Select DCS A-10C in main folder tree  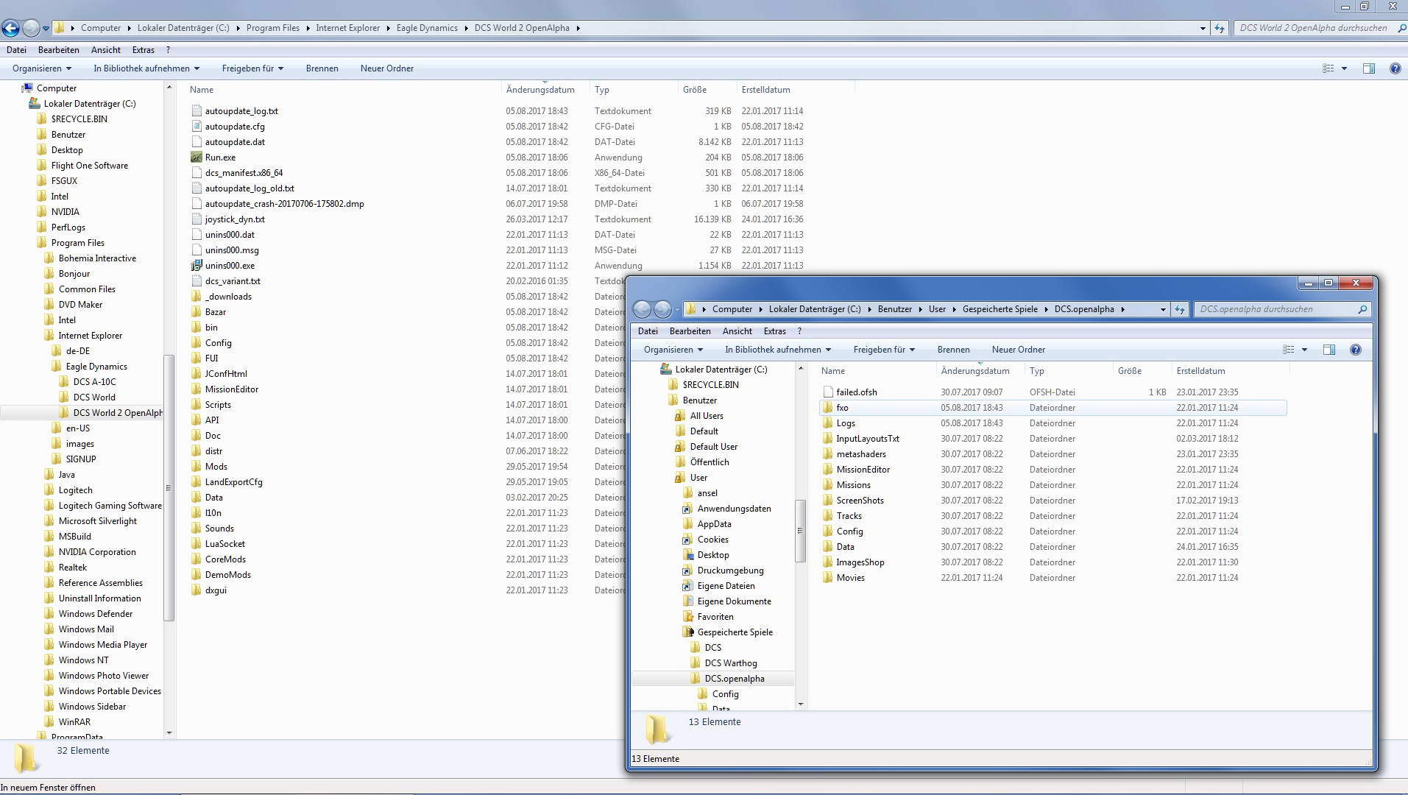pyautogui.click(x=94, y=381)
